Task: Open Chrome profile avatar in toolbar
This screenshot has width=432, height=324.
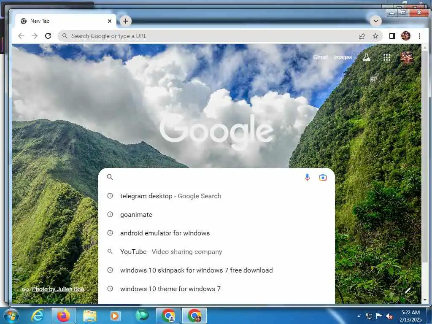Action: 405,36
